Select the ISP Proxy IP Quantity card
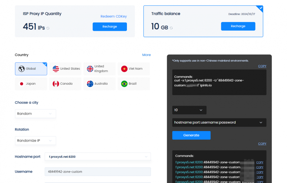Screen dimensions: 287x183 pos(75,21)
